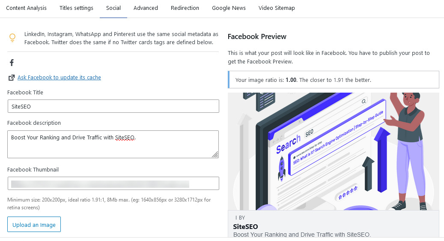Click inside the Facebook description textarea
The height and width of the screenshot is (241, 444).
[113, 145]
